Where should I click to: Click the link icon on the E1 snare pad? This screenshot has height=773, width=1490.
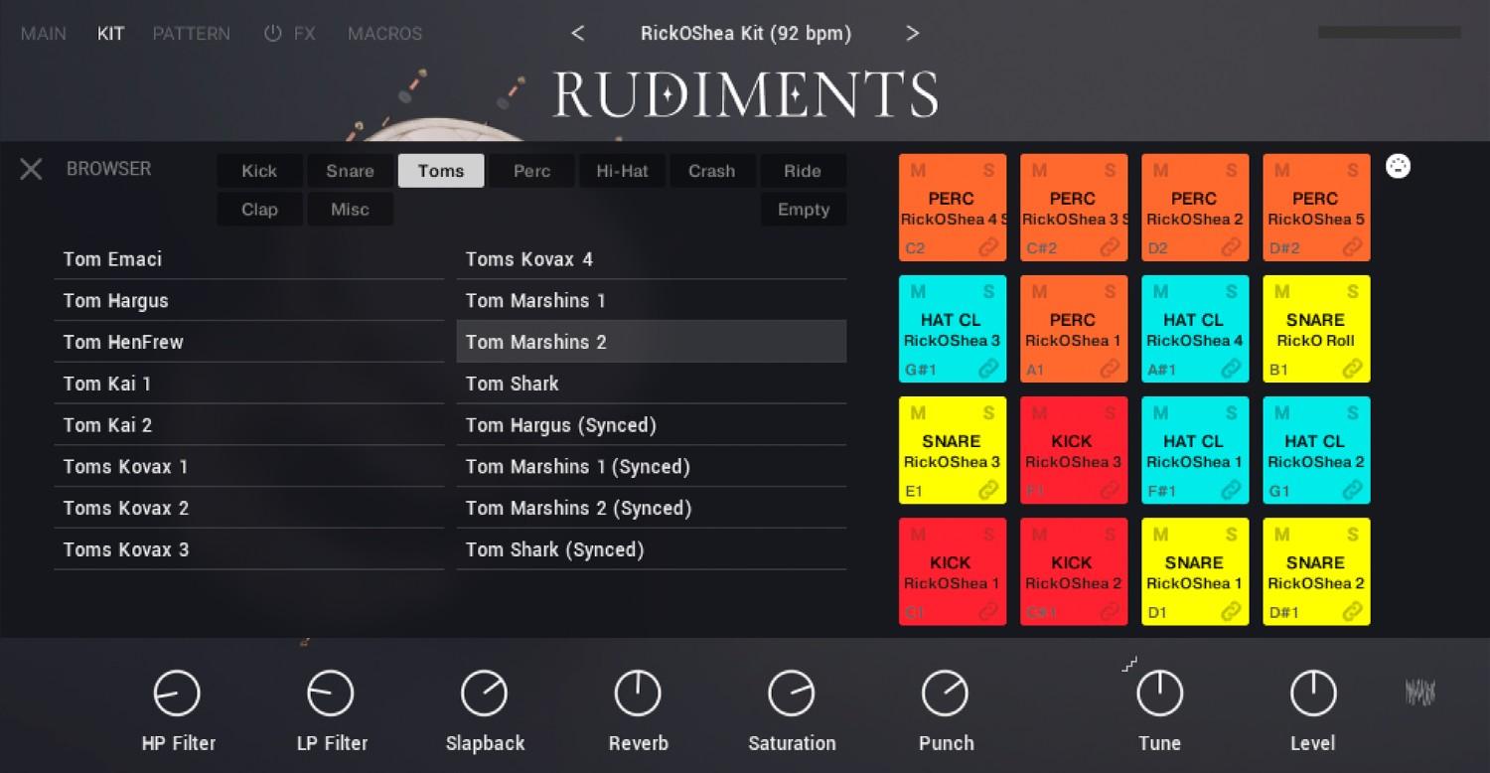pyautogui.click(x=988, y=490)
